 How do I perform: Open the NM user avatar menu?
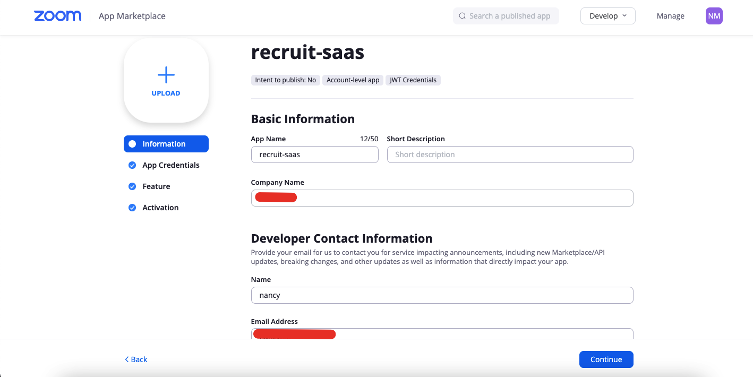pyautogui.click(x=714, y=16)
